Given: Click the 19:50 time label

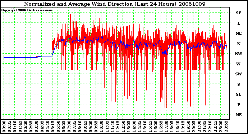Looking at the screenshot, I should (x=188, y=126).
